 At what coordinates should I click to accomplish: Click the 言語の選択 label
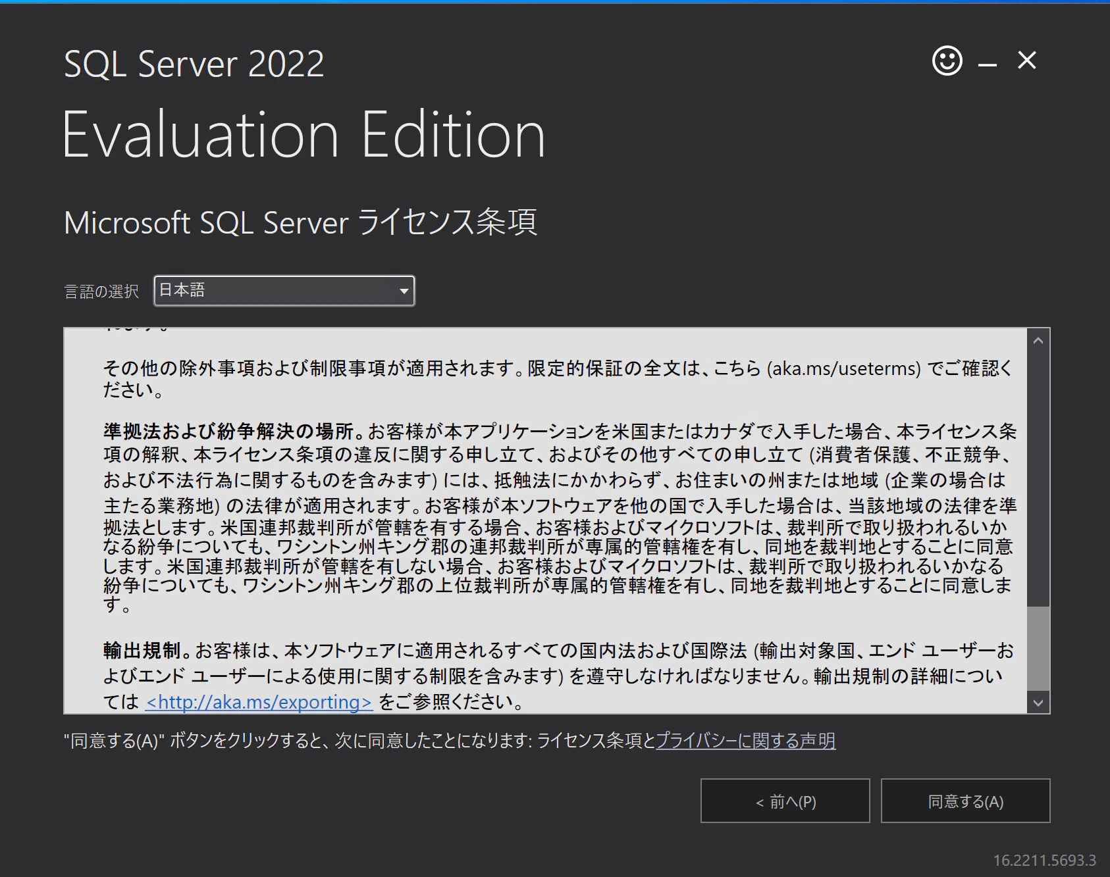pyautogui.click(x=101, y=291)
